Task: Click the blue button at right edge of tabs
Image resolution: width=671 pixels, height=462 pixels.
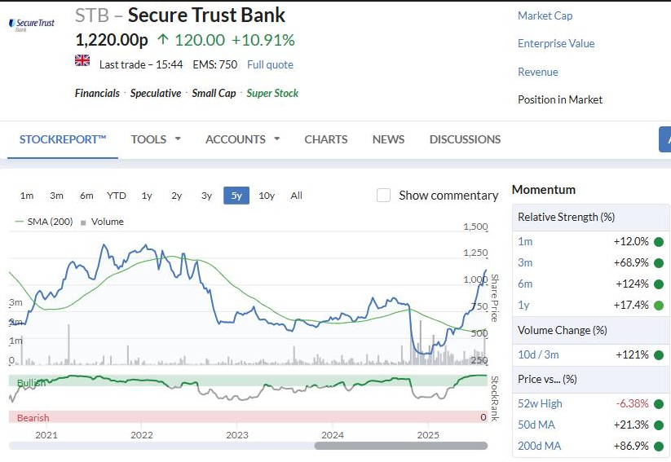Action: pos(664,139)
